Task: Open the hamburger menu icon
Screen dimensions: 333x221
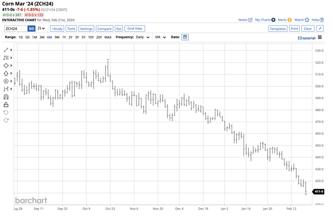Action: 320,37
